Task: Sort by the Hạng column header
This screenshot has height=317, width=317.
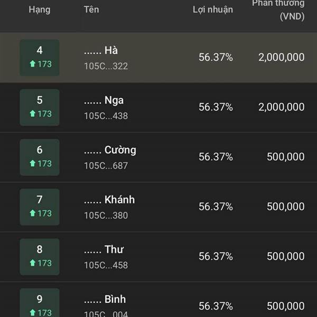Action: coord(40,10)
